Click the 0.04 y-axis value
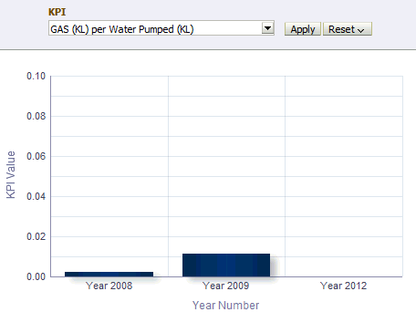This screenshot has height=333, width=416. (36, 196)
